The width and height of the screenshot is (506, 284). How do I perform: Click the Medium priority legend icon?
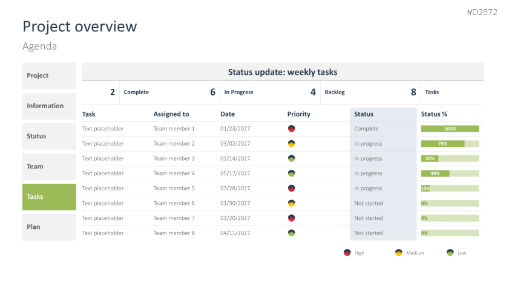(399, 253)
